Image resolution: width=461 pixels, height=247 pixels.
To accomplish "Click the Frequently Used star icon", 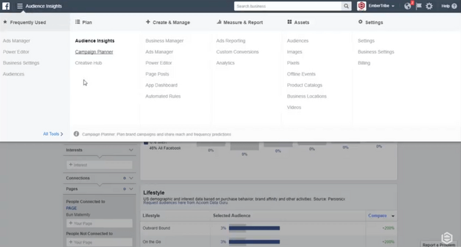I will coord(5,22).
